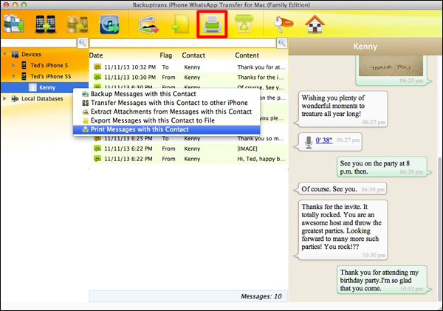Click message icon for 'Hi, Ted, happy b...' row
This screenshot has height=311, width=443.
coord(97,159)
